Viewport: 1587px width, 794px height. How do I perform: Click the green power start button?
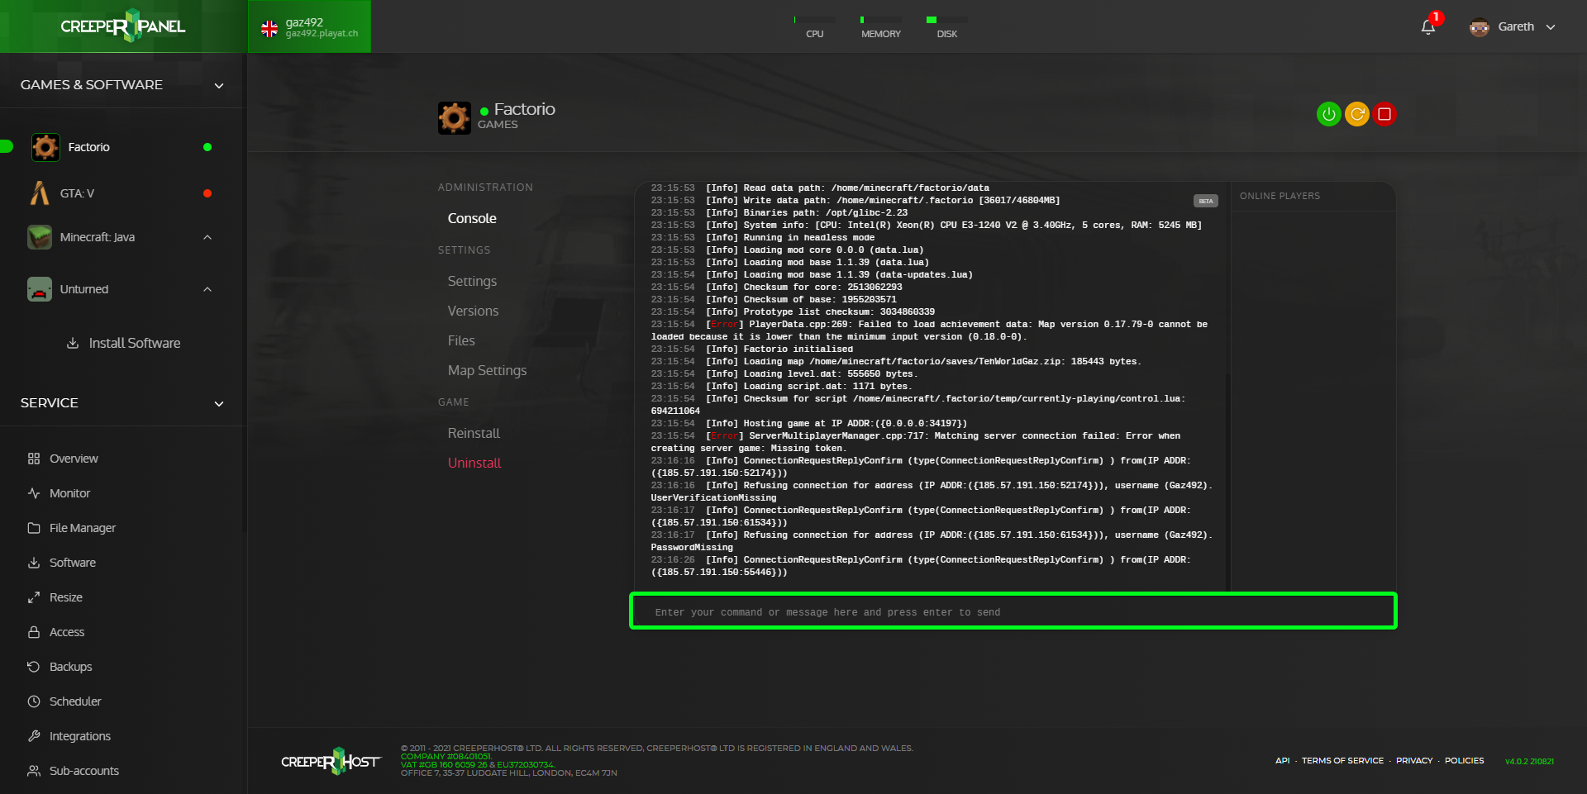1328,114
